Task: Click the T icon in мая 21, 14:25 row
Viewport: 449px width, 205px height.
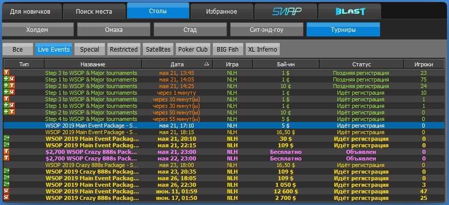Action: [12, 86]
